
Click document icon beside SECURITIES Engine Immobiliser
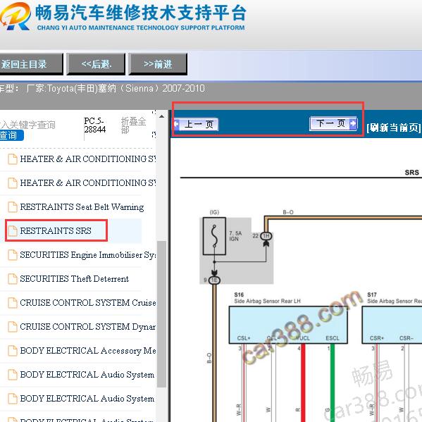point(13,255)
